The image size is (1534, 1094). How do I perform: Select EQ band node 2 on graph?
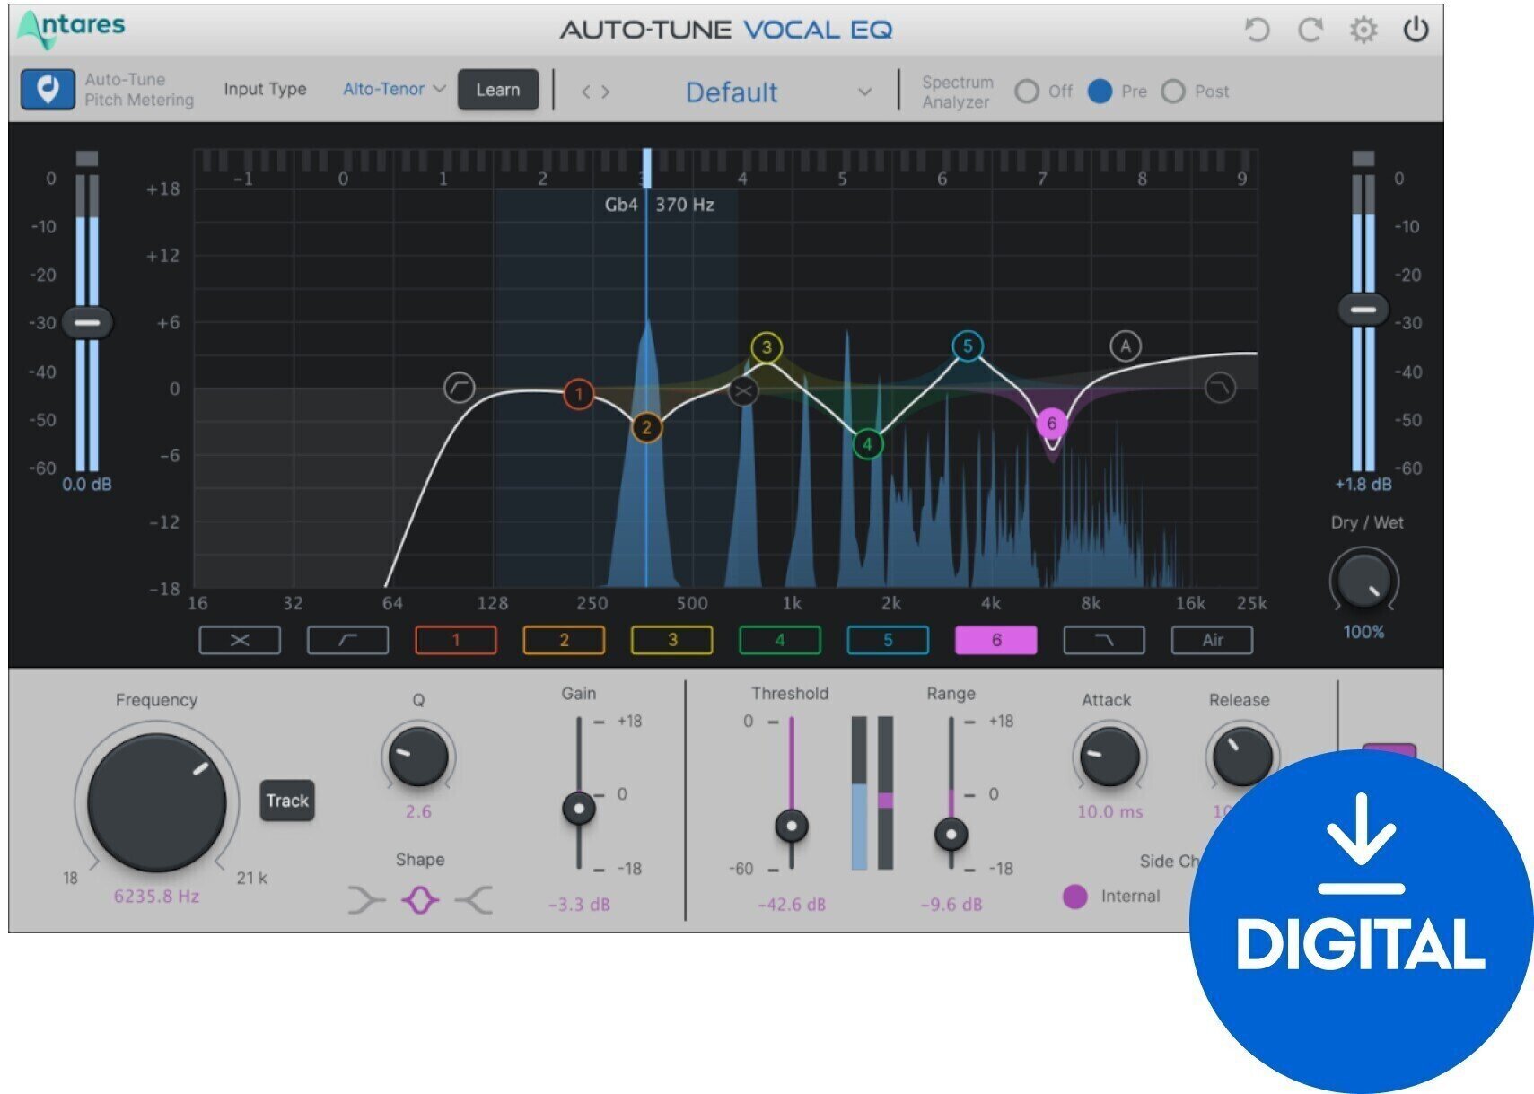tap(646, 428)
